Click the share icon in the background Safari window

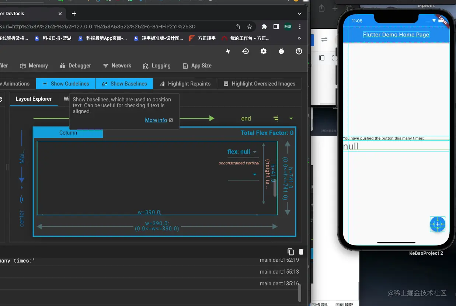(321, 8)
